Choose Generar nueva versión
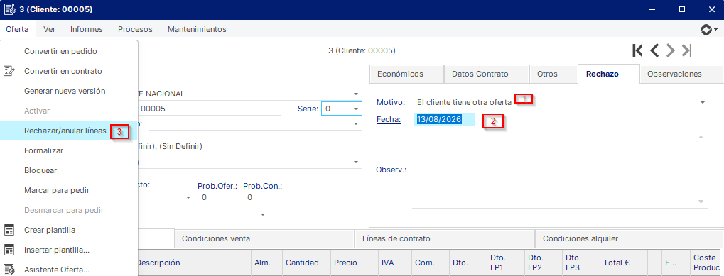 (69, 91)
